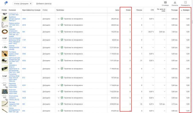Sort by the Расходы column header
Screen dimensions: 193x113
click(x=174, y=10)
